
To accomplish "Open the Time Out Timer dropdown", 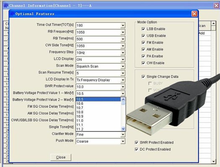I will (123, 25).
